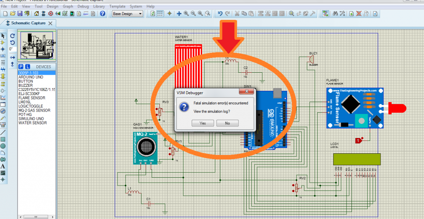Save the project with the floppy disk icon

coord(20,14)
